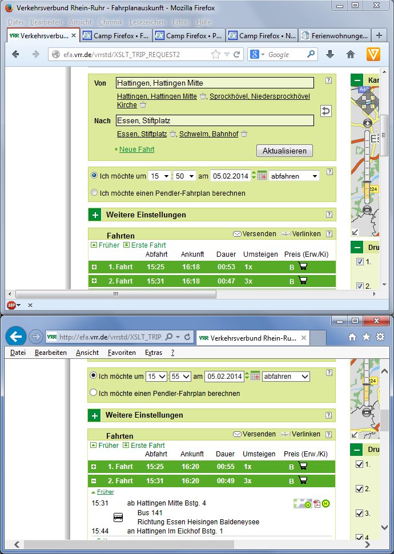Zoom out on map in Firefox window
The width and height of the screenshot is (394, 554).
[367, 209]
